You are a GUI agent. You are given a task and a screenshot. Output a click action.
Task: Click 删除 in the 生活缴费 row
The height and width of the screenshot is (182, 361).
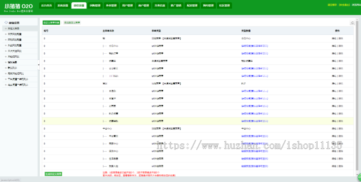(341, 159)
